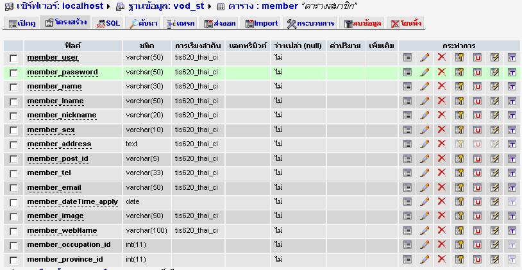Open the เปิดดู (Browse) tab
This screenshot has width=522, height=270.
22,23
